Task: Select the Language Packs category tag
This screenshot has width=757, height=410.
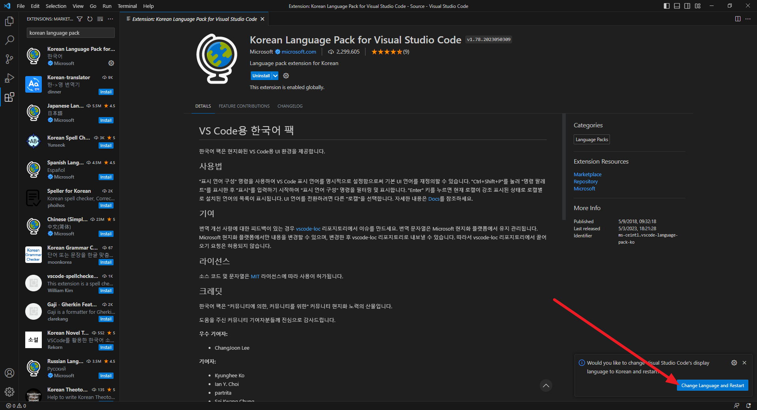Action: click(x=591, y=140)
